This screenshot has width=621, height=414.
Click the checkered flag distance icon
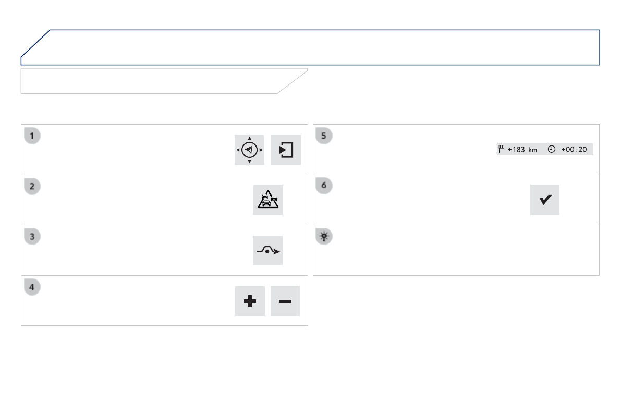point(502,149)
